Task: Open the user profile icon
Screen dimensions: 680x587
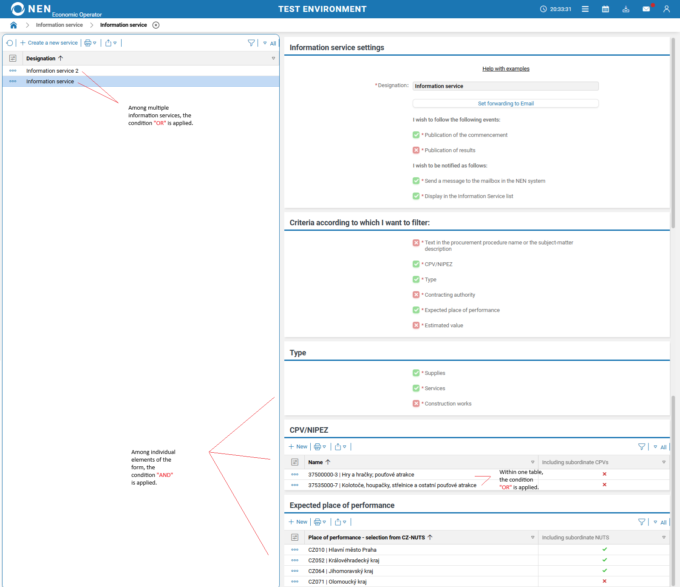Action: [x=666, y=9]
